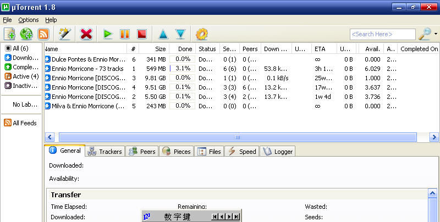Image resolution: width=440 pixels, height=222 pixels.
Task: Click the 3.1% progress bar
Action: 183,68
